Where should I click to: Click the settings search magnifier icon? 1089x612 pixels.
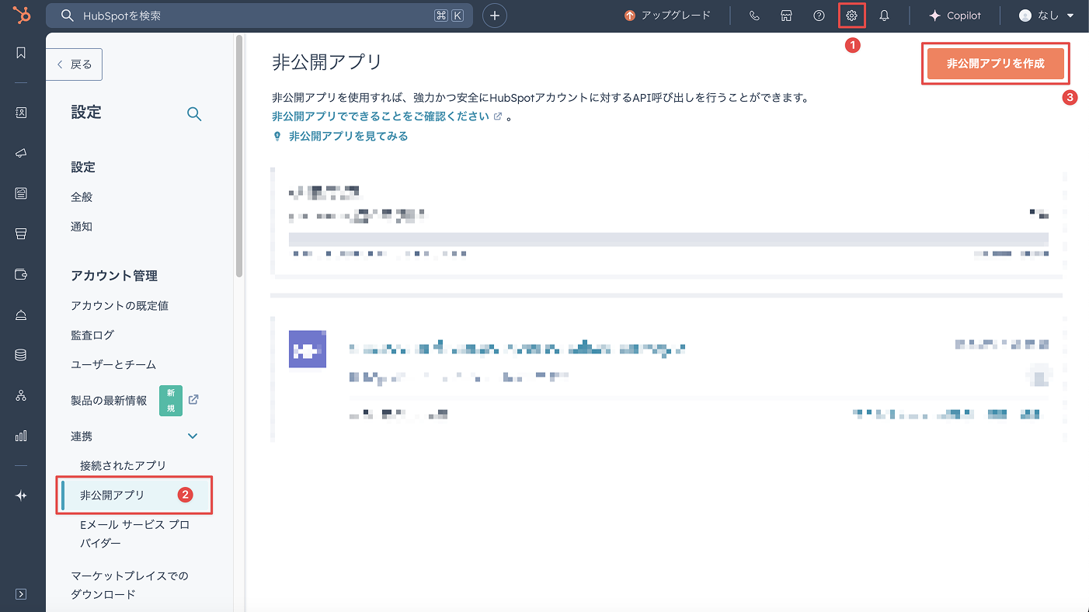(194, 114)
